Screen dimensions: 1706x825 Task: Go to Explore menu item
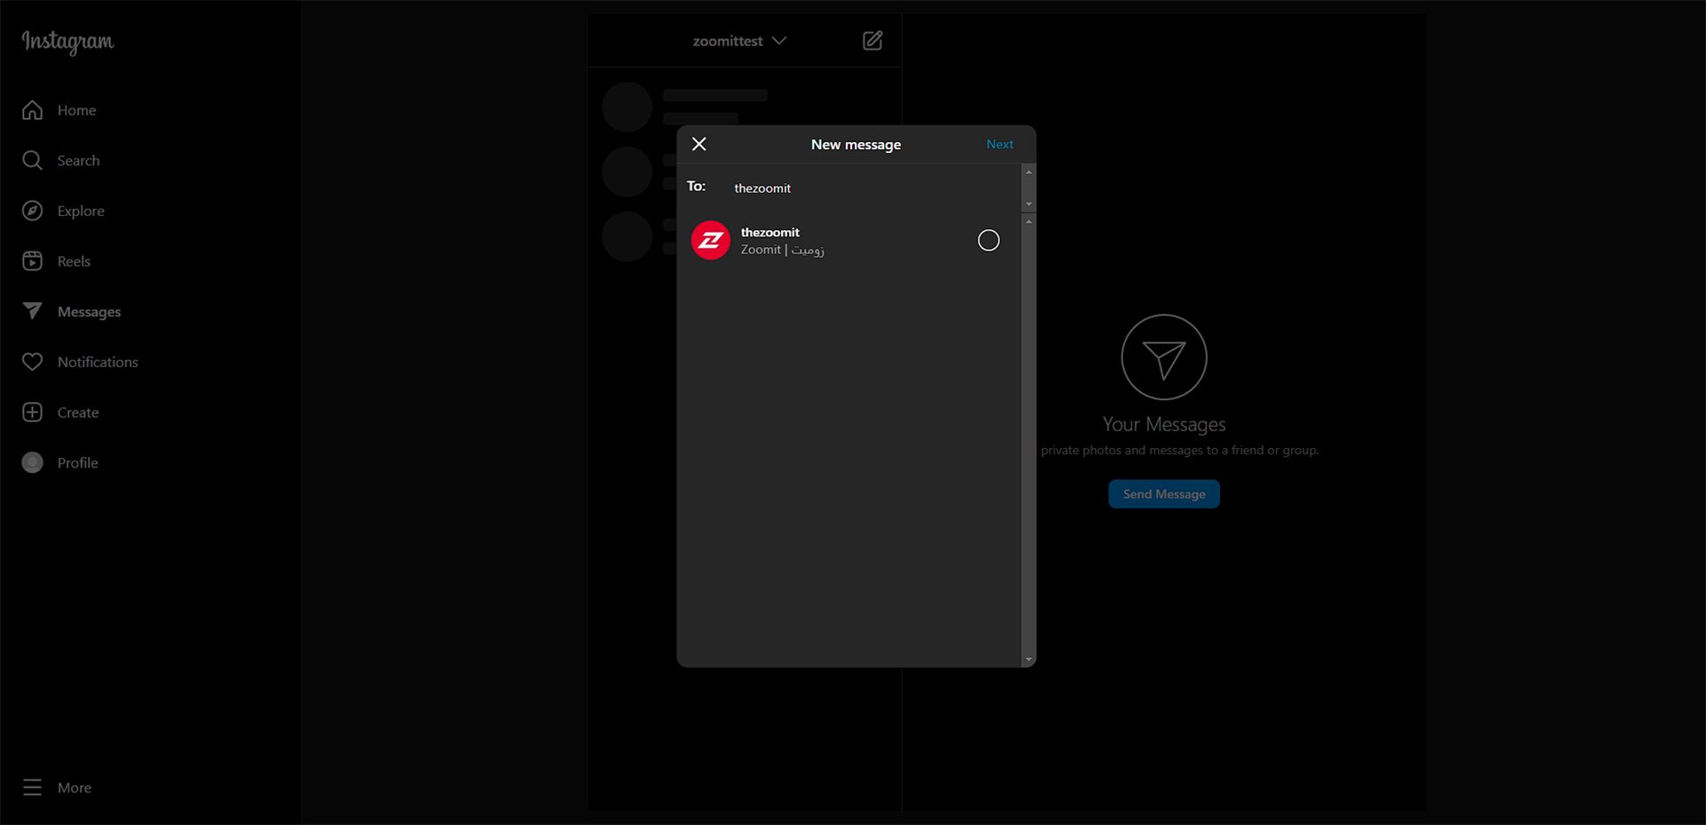[x=81, y=211]
